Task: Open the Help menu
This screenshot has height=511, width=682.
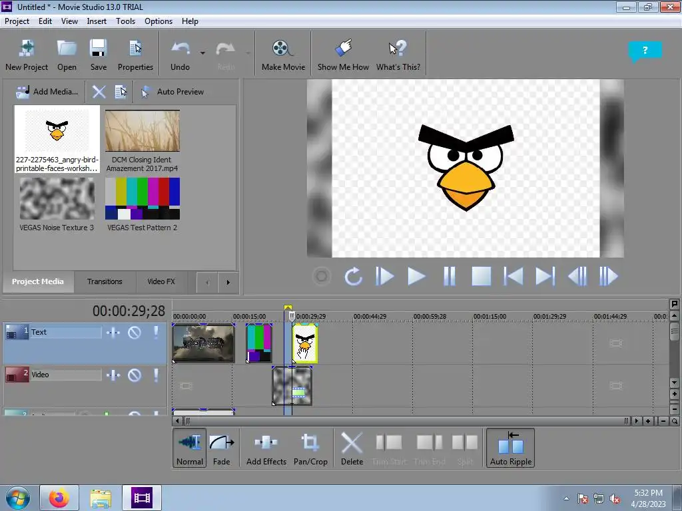Action: pos(190,21)
